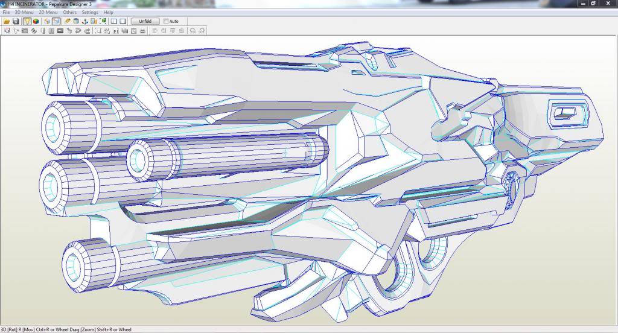
Task: Save the model with the floppy disk icon
Action: [16, 21]
